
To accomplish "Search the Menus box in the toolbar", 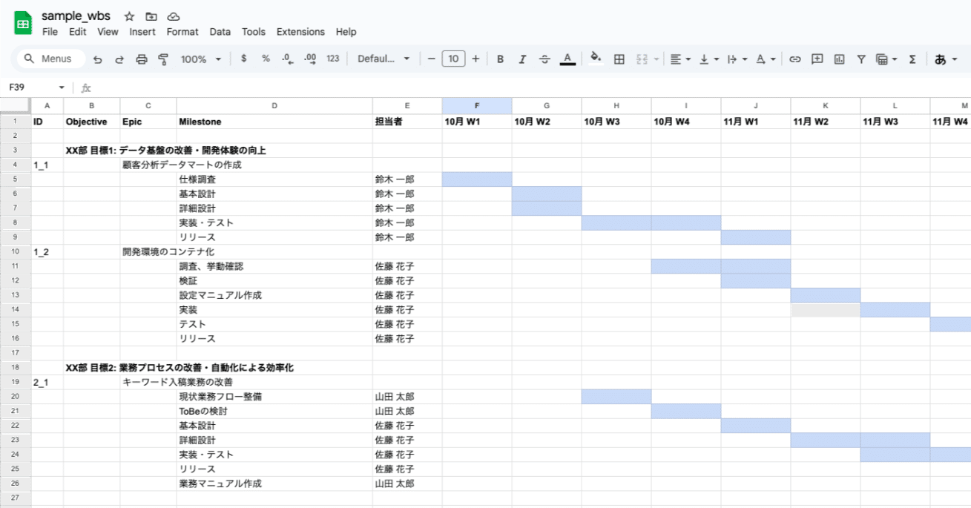I will click(51, 59).
